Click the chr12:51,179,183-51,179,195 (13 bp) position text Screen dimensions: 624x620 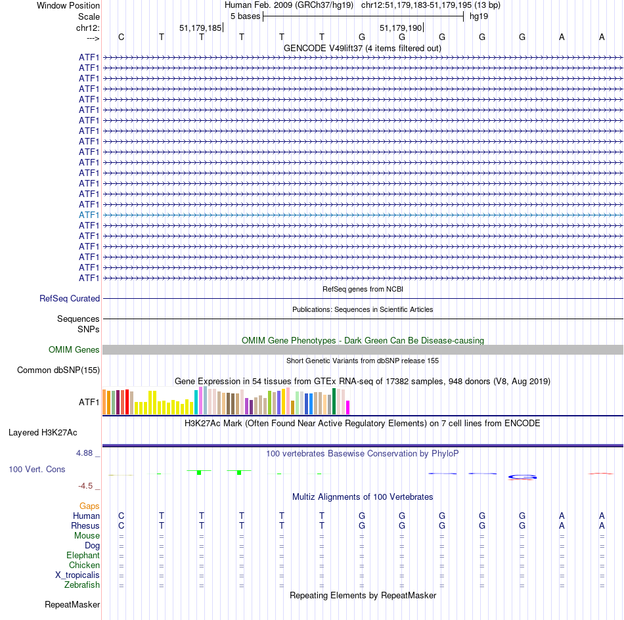pos(431,5)
